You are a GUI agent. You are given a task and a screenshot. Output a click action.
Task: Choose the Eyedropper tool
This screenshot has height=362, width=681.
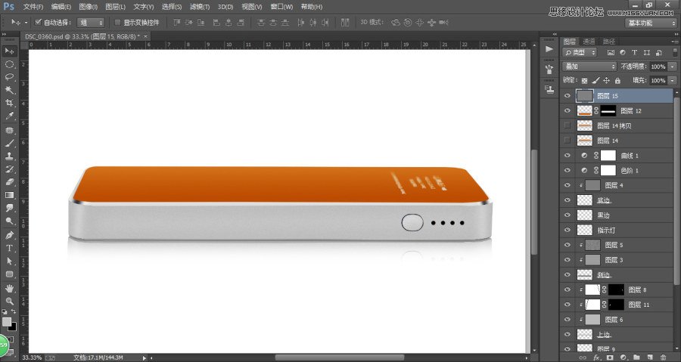pos(9,116)
